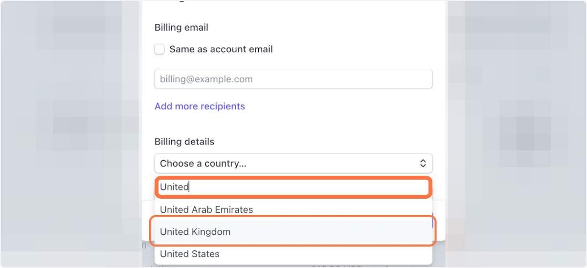Image resolution: width=587 pixels, height=268 pixels.
Task: Click the Billing details section heading
Action: 184,142
